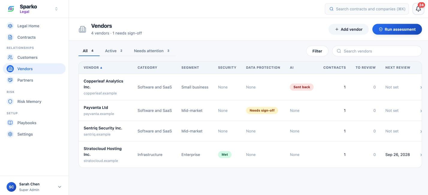Switch to the Active tab
The height and width of the screenshot is (195, 428).
(x=114, y=51)
